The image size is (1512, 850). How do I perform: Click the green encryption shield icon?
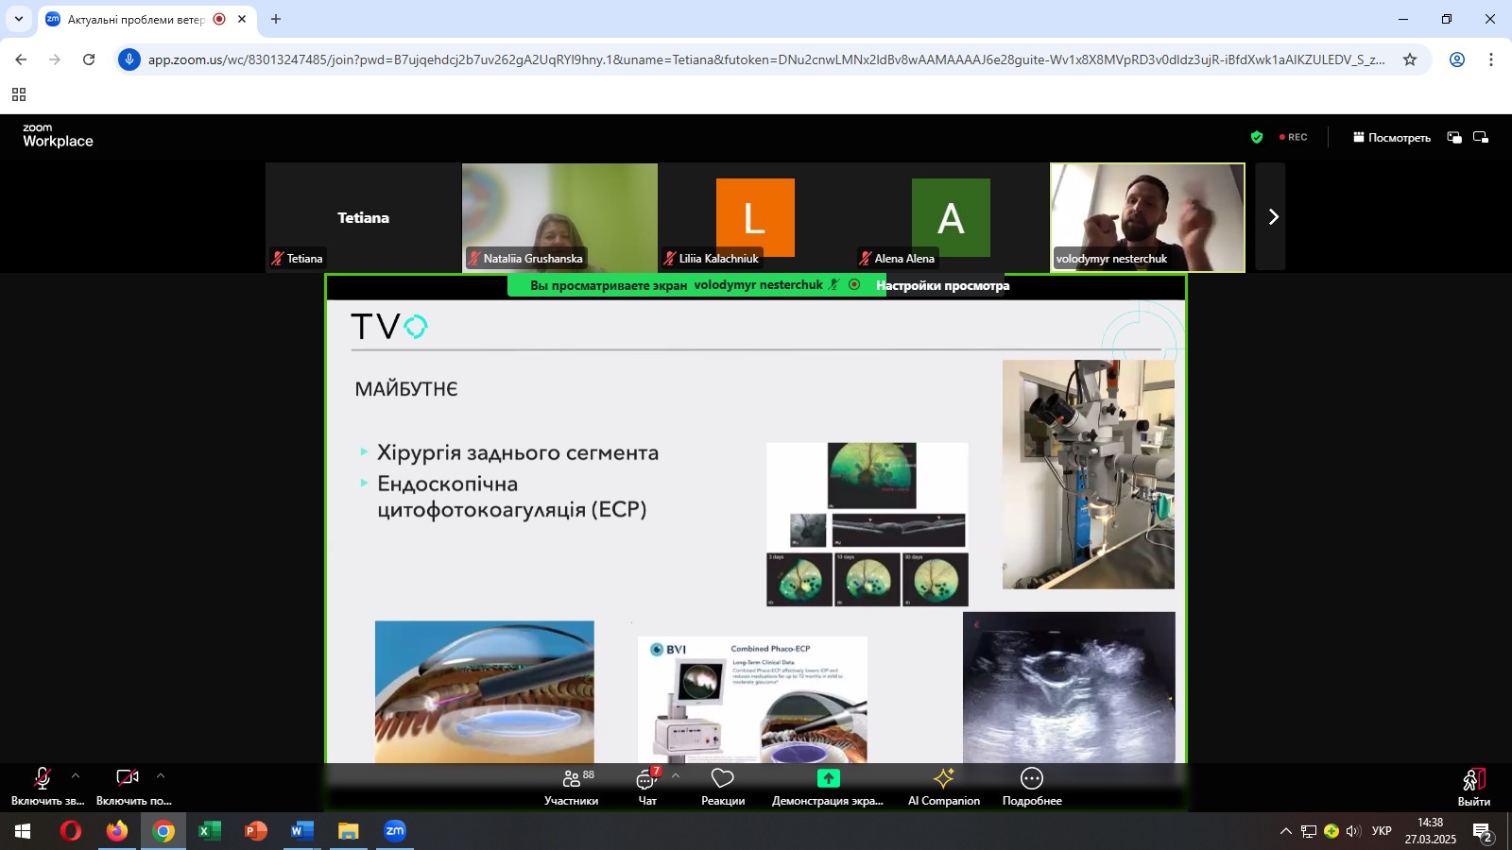[1257, 137]
